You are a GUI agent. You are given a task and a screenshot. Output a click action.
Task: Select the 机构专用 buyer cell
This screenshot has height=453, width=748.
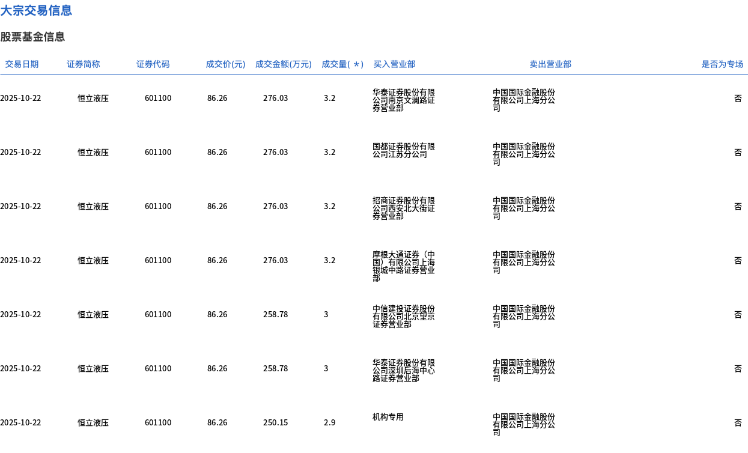388,417
